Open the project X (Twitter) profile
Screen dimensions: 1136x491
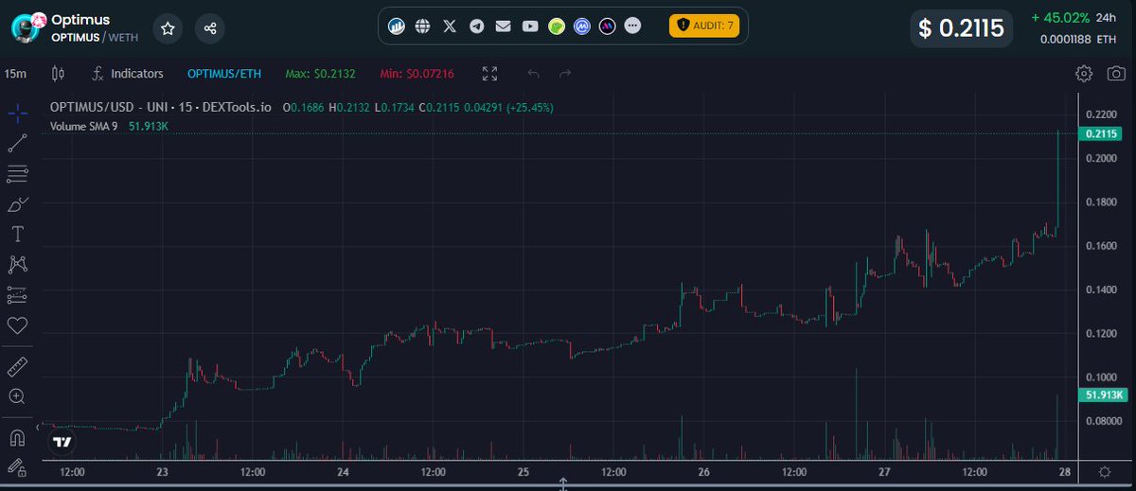click(x=450, y=26)
